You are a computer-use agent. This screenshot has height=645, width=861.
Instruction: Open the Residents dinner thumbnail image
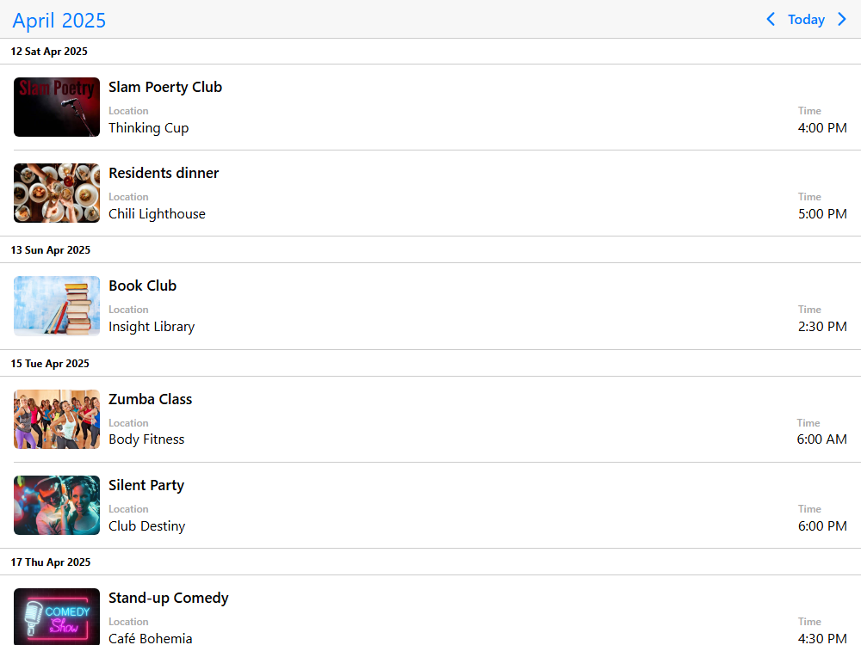click(57, 193)
